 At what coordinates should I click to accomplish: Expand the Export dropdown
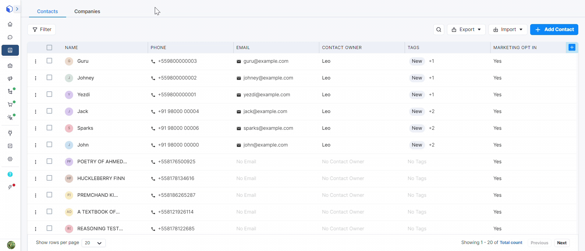(x=466, y=30)
